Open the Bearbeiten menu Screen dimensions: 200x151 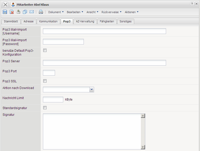click(75, 12)
